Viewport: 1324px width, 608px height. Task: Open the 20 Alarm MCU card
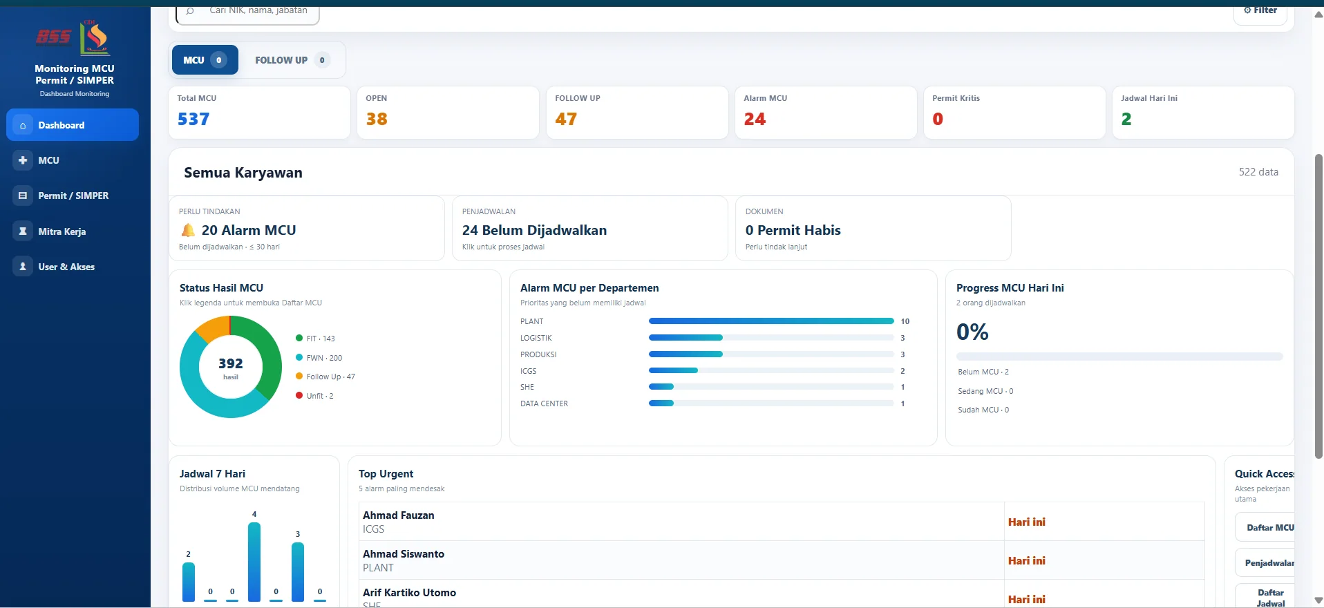point(307,229)
